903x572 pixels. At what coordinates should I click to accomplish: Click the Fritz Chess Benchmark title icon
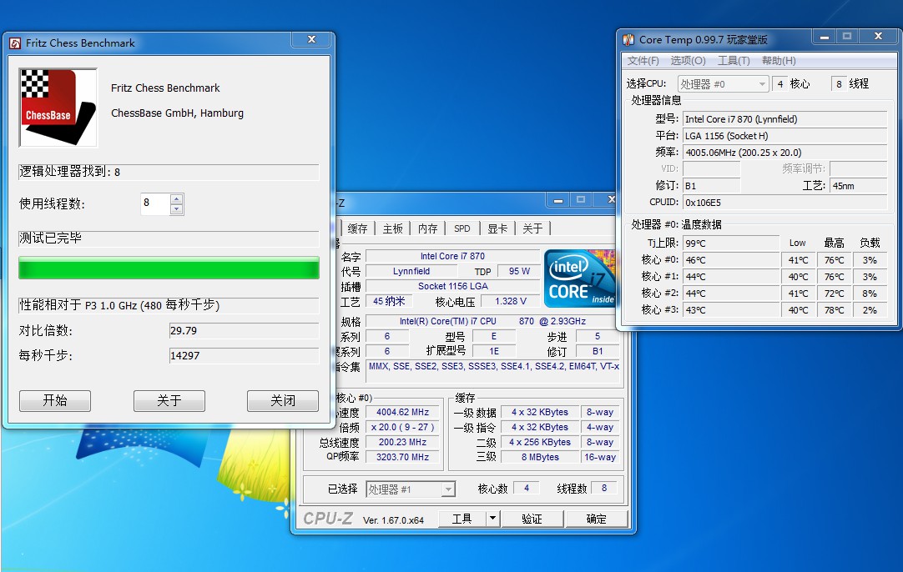point(16,43)
